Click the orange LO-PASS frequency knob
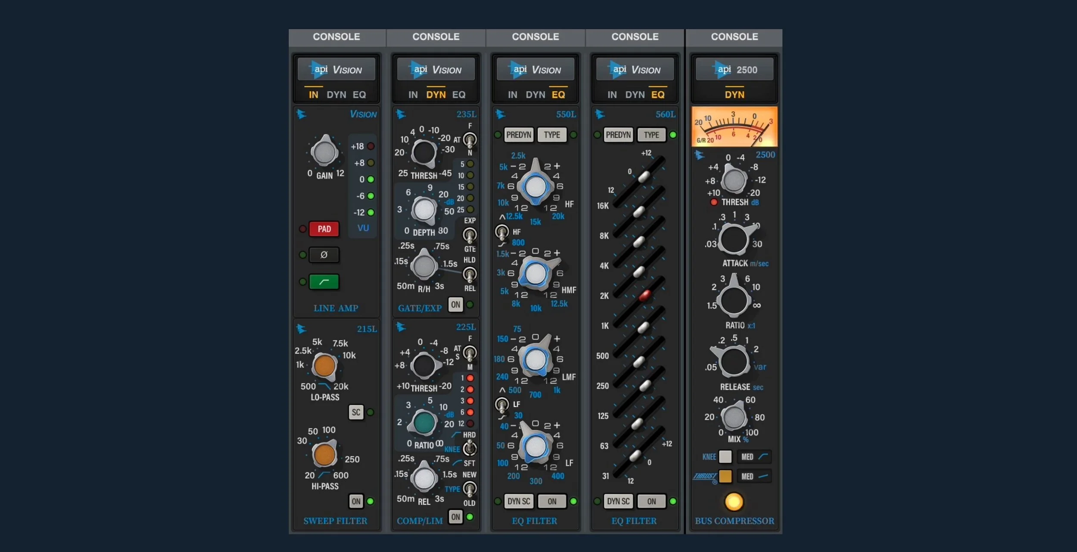The width and height of the screenshot is (1077, 552). (324, 366)
